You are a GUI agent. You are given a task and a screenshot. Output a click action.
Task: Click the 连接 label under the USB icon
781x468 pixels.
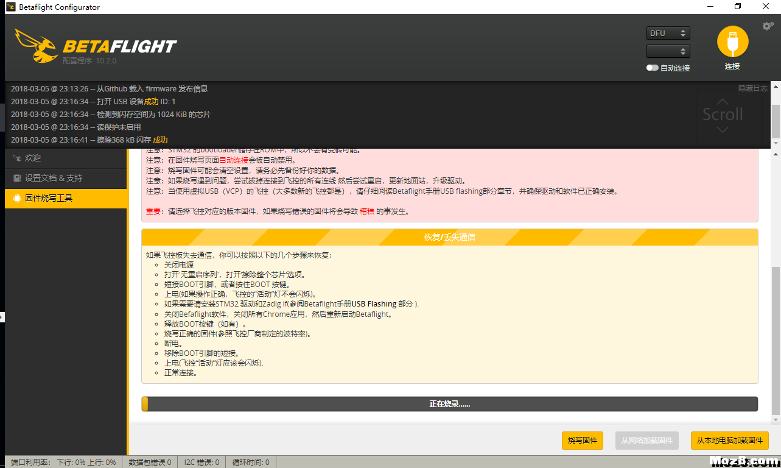click(732, 66)
